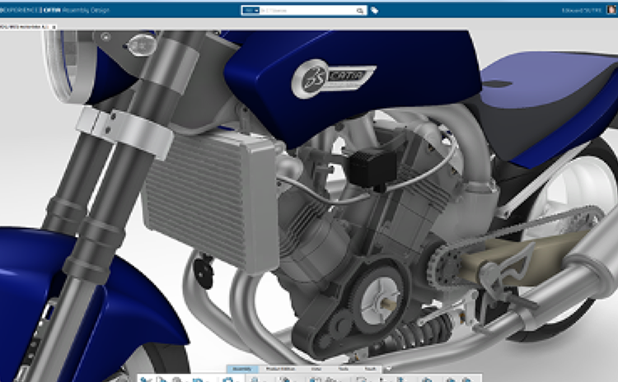Viewport: 618px width, 382px height.
Task: Expand the arrow right of Touch tab
Action: pos(387,369)
